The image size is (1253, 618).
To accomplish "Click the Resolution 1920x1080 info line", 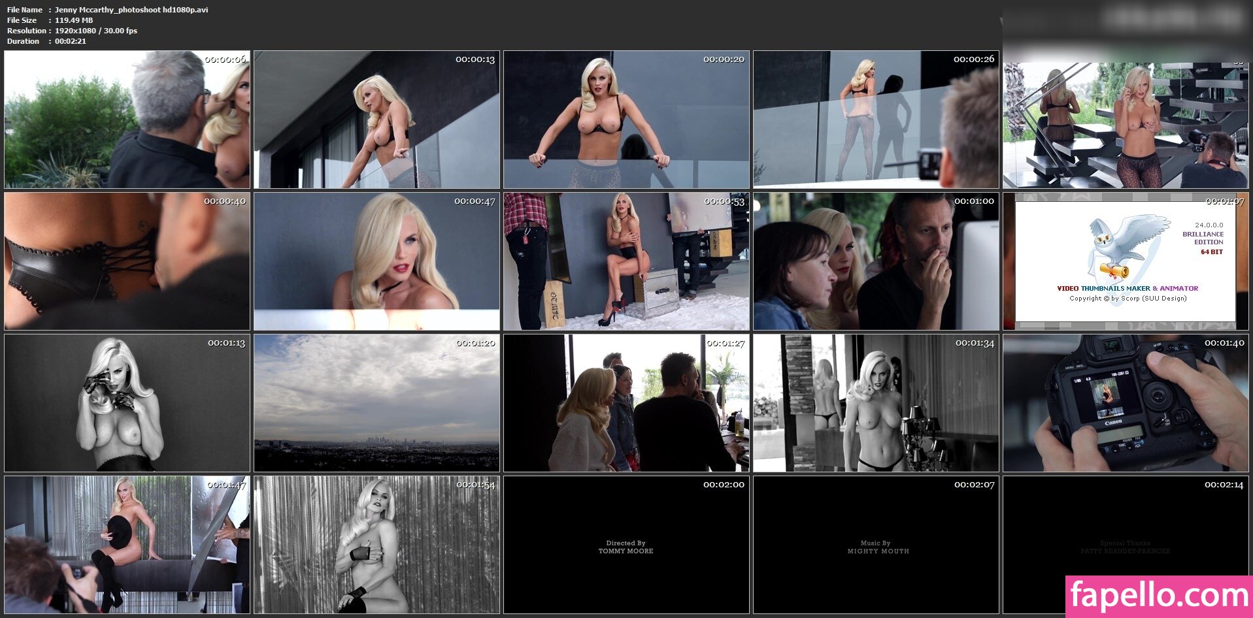I will [72, 31].
